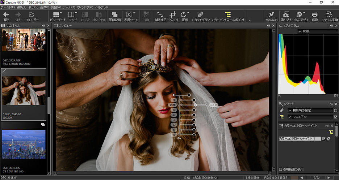Image resolution: width=339 pixels, height=180 pixels.
Task: Click the 同時記録 toolbar icon
Action: 114,15
